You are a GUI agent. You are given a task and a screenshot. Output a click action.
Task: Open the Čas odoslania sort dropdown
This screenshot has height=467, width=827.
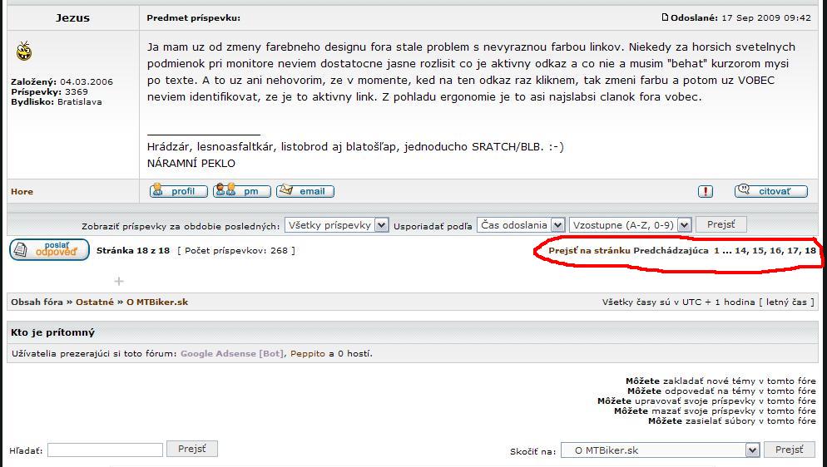point(520,225)
